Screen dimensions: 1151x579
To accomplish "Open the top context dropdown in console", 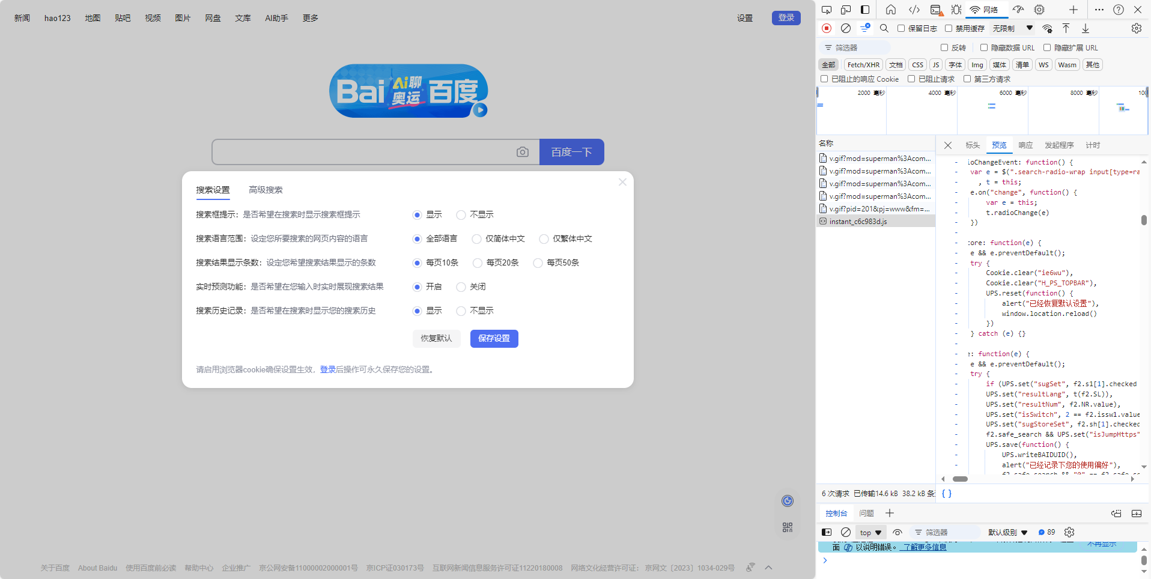I will (x=870, y=532).
